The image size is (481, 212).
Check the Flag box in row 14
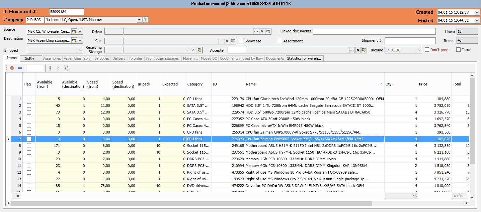click(29, 186)
